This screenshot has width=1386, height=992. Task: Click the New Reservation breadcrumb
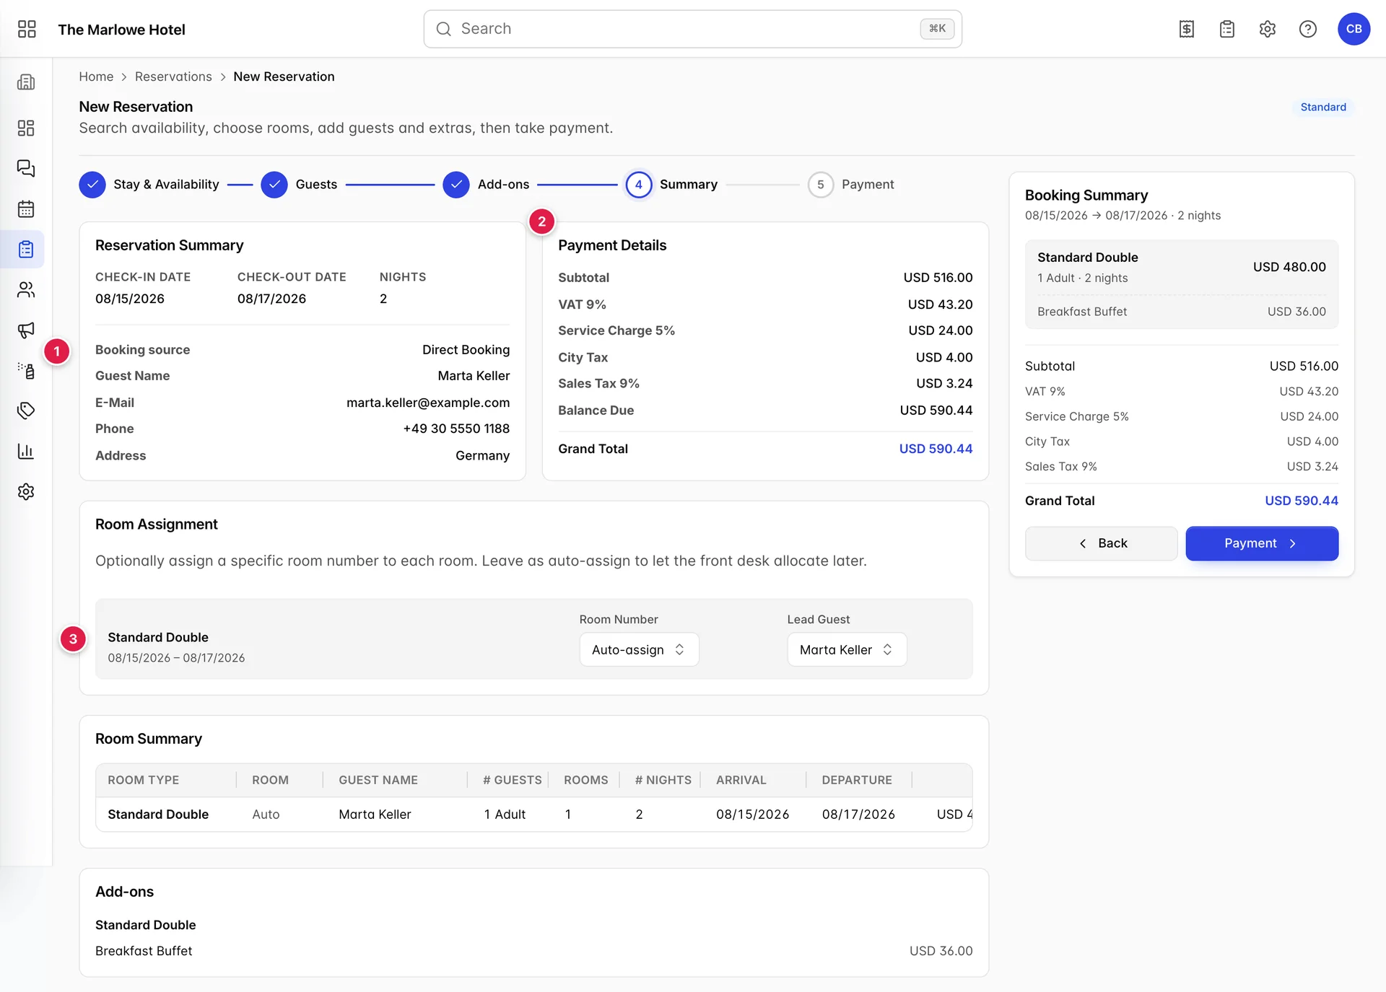(x=284, y=76)
